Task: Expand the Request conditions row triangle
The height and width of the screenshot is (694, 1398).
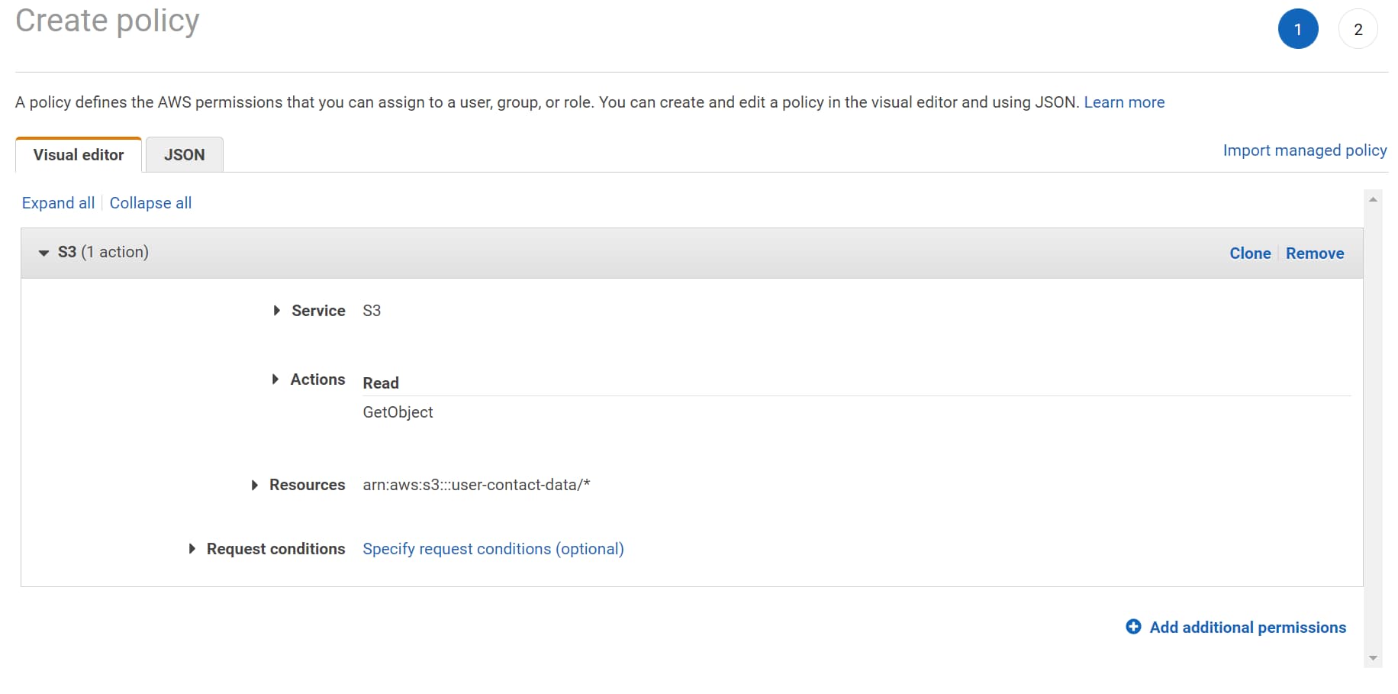Action: coord(192,549)
